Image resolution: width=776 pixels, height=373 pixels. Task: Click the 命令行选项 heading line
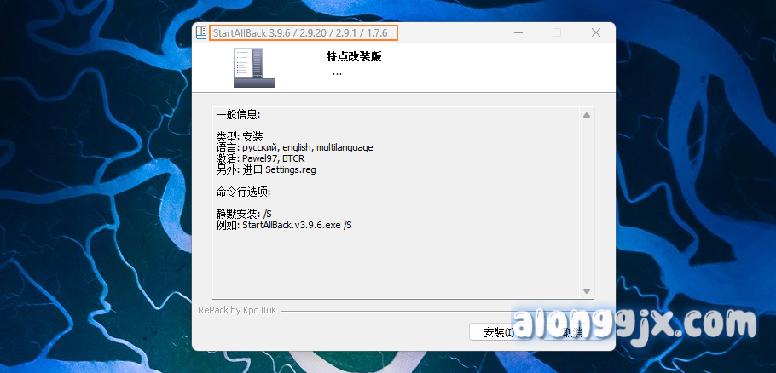244,192
